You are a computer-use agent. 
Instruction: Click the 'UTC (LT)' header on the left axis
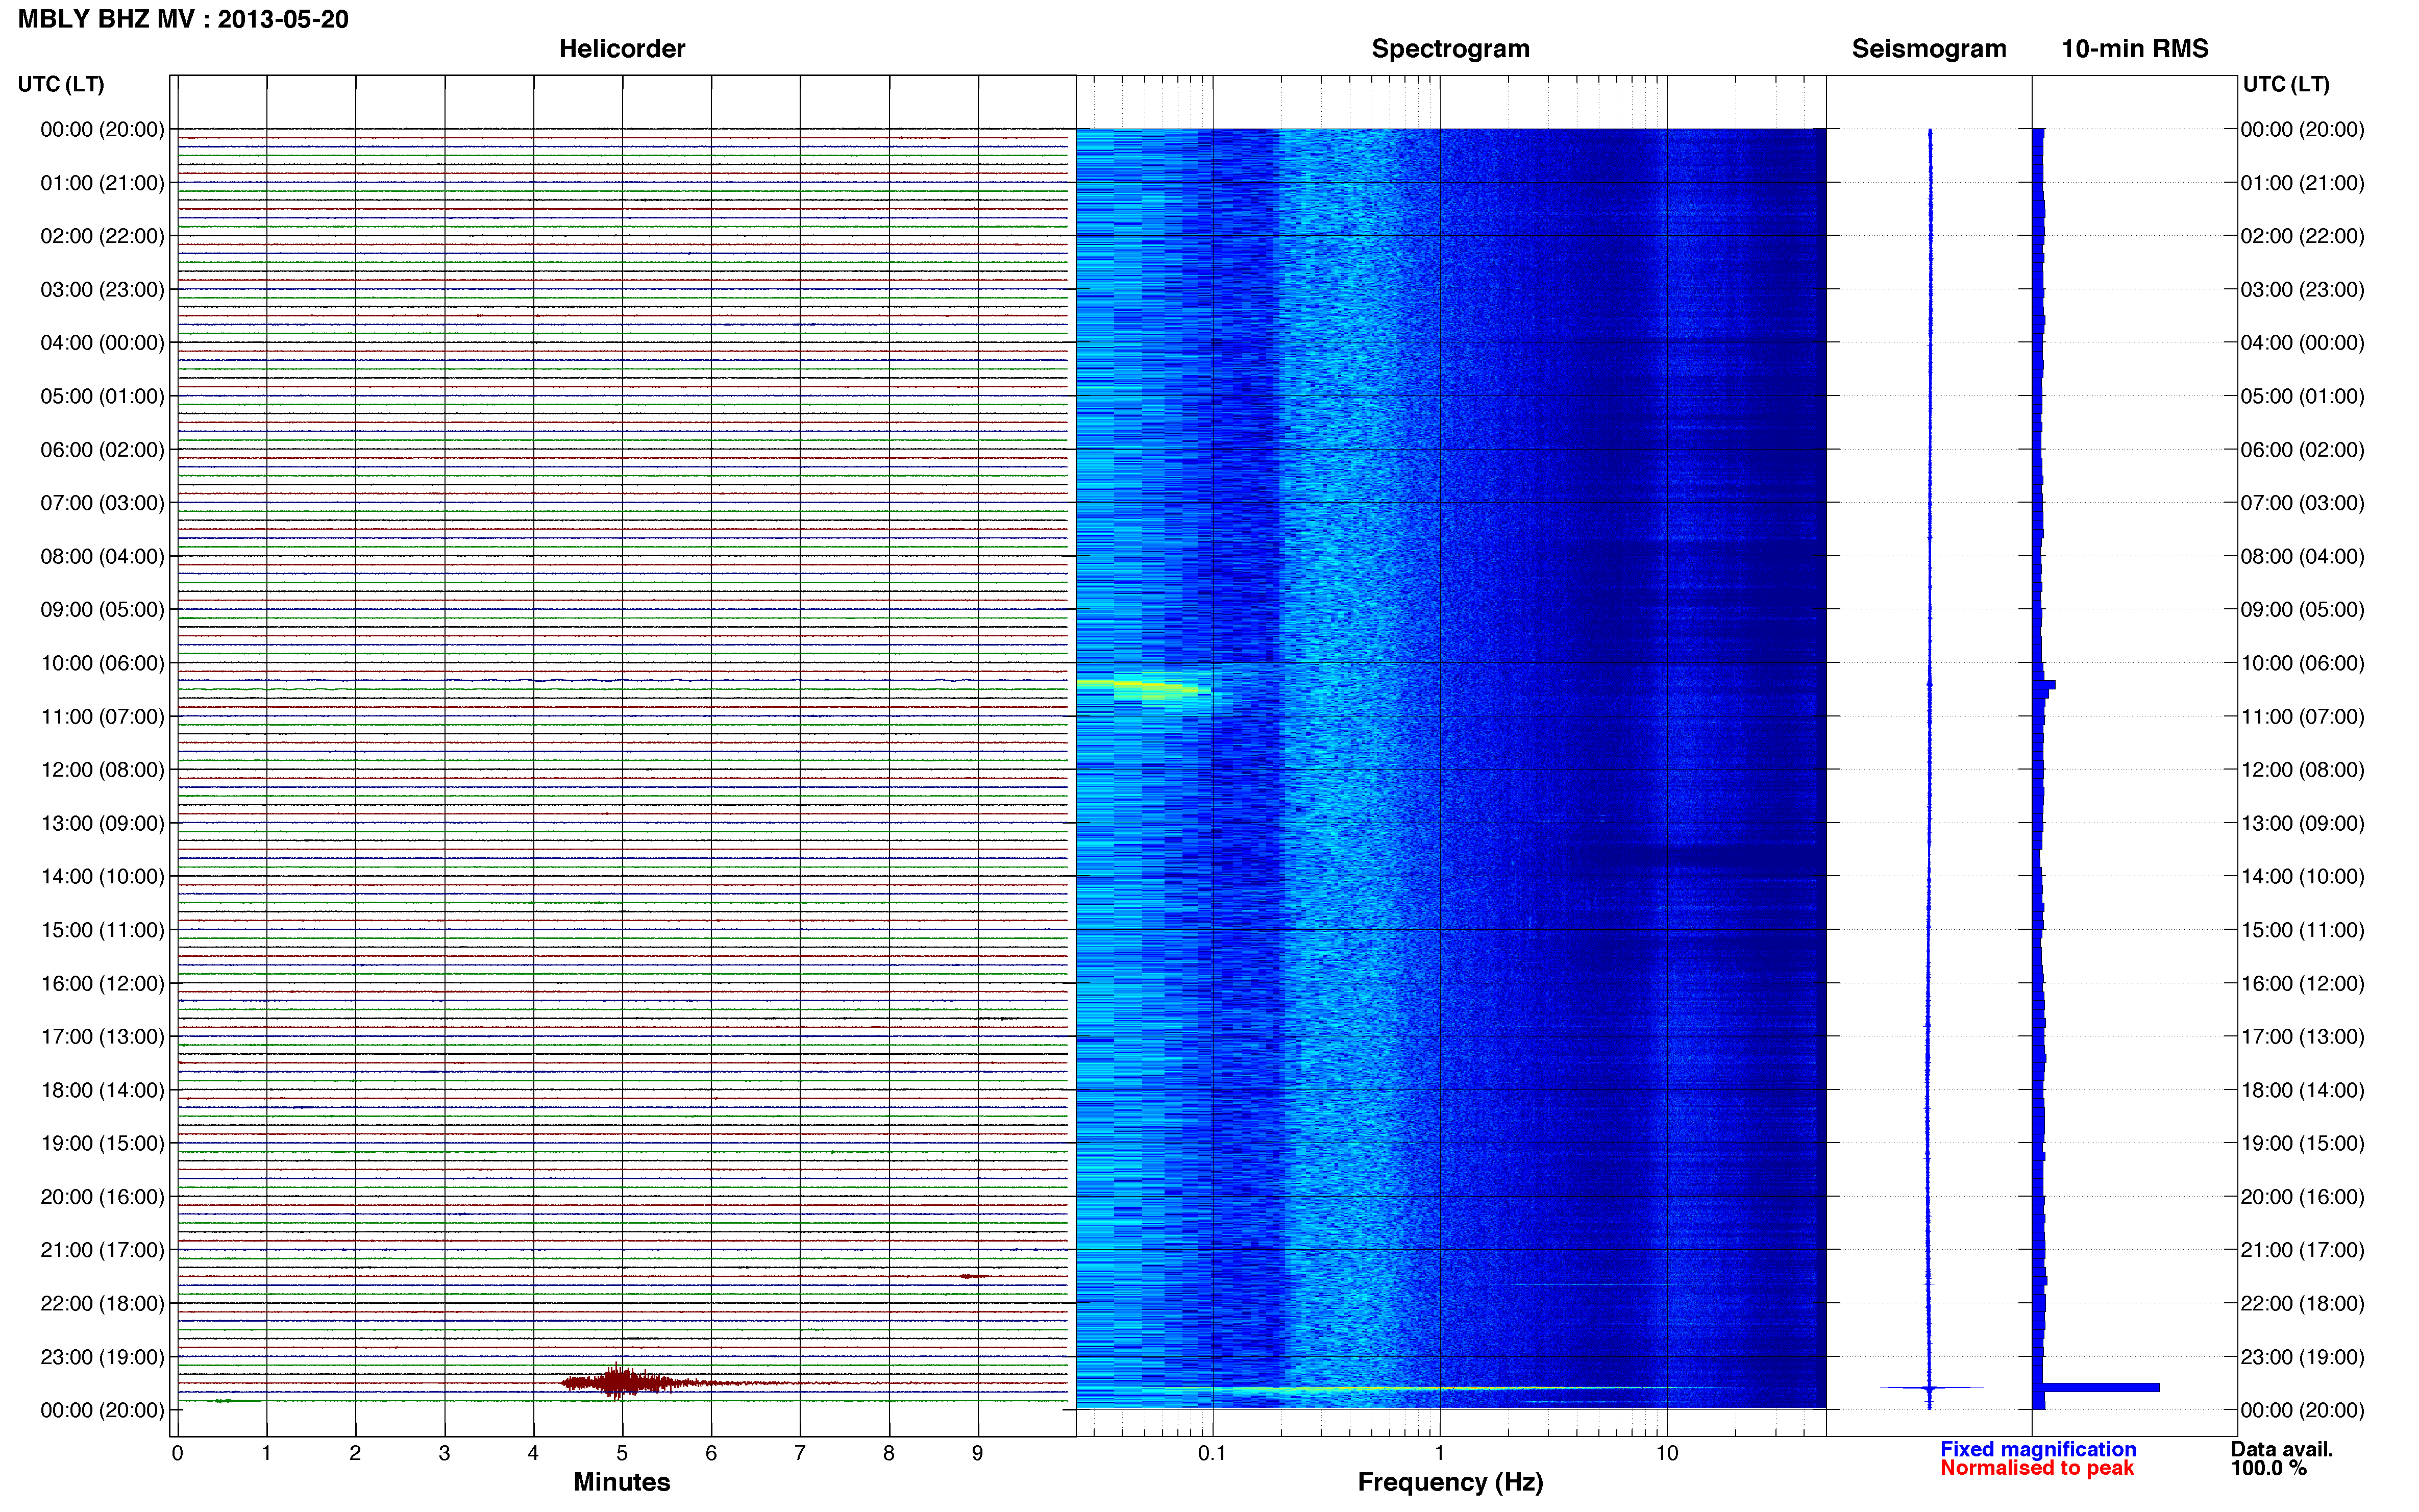point(61,84)
